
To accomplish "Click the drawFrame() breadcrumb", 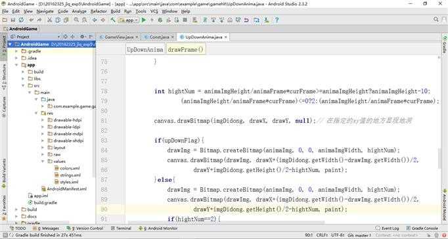I will [186, 50].
